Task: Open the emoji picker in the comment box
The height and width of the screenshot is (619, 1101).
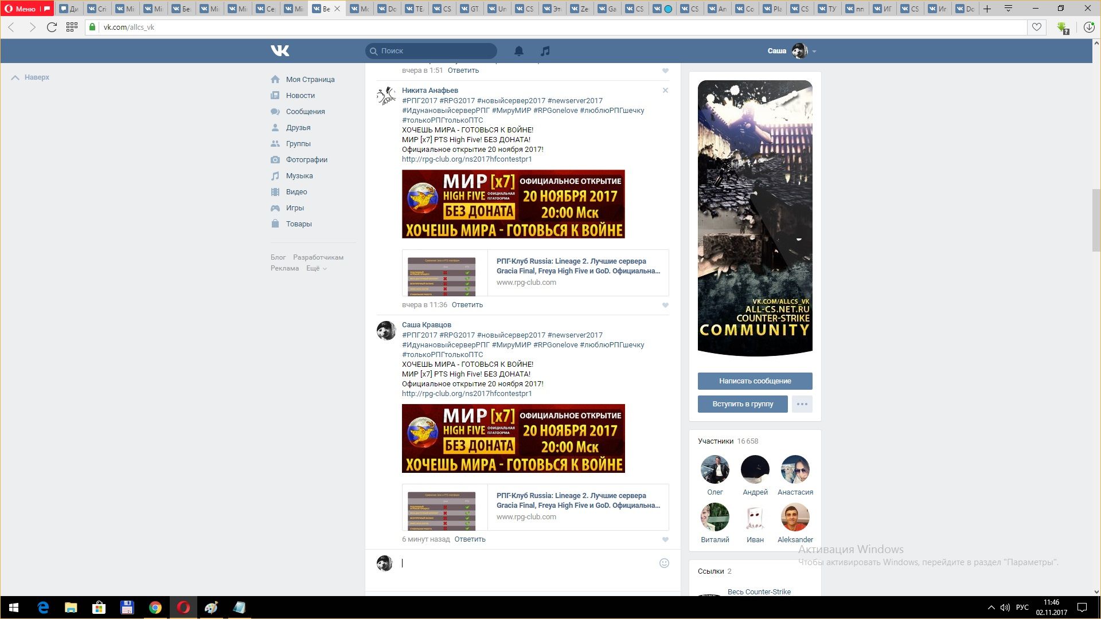Action: click(x=664, y=563)
